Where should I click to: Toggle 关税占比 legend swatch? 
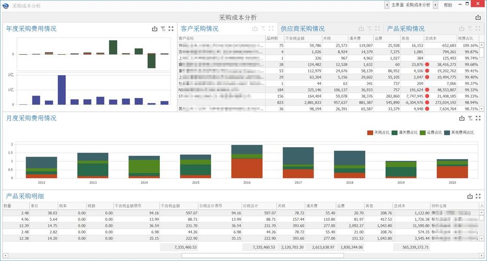click(x=370, y=133)
